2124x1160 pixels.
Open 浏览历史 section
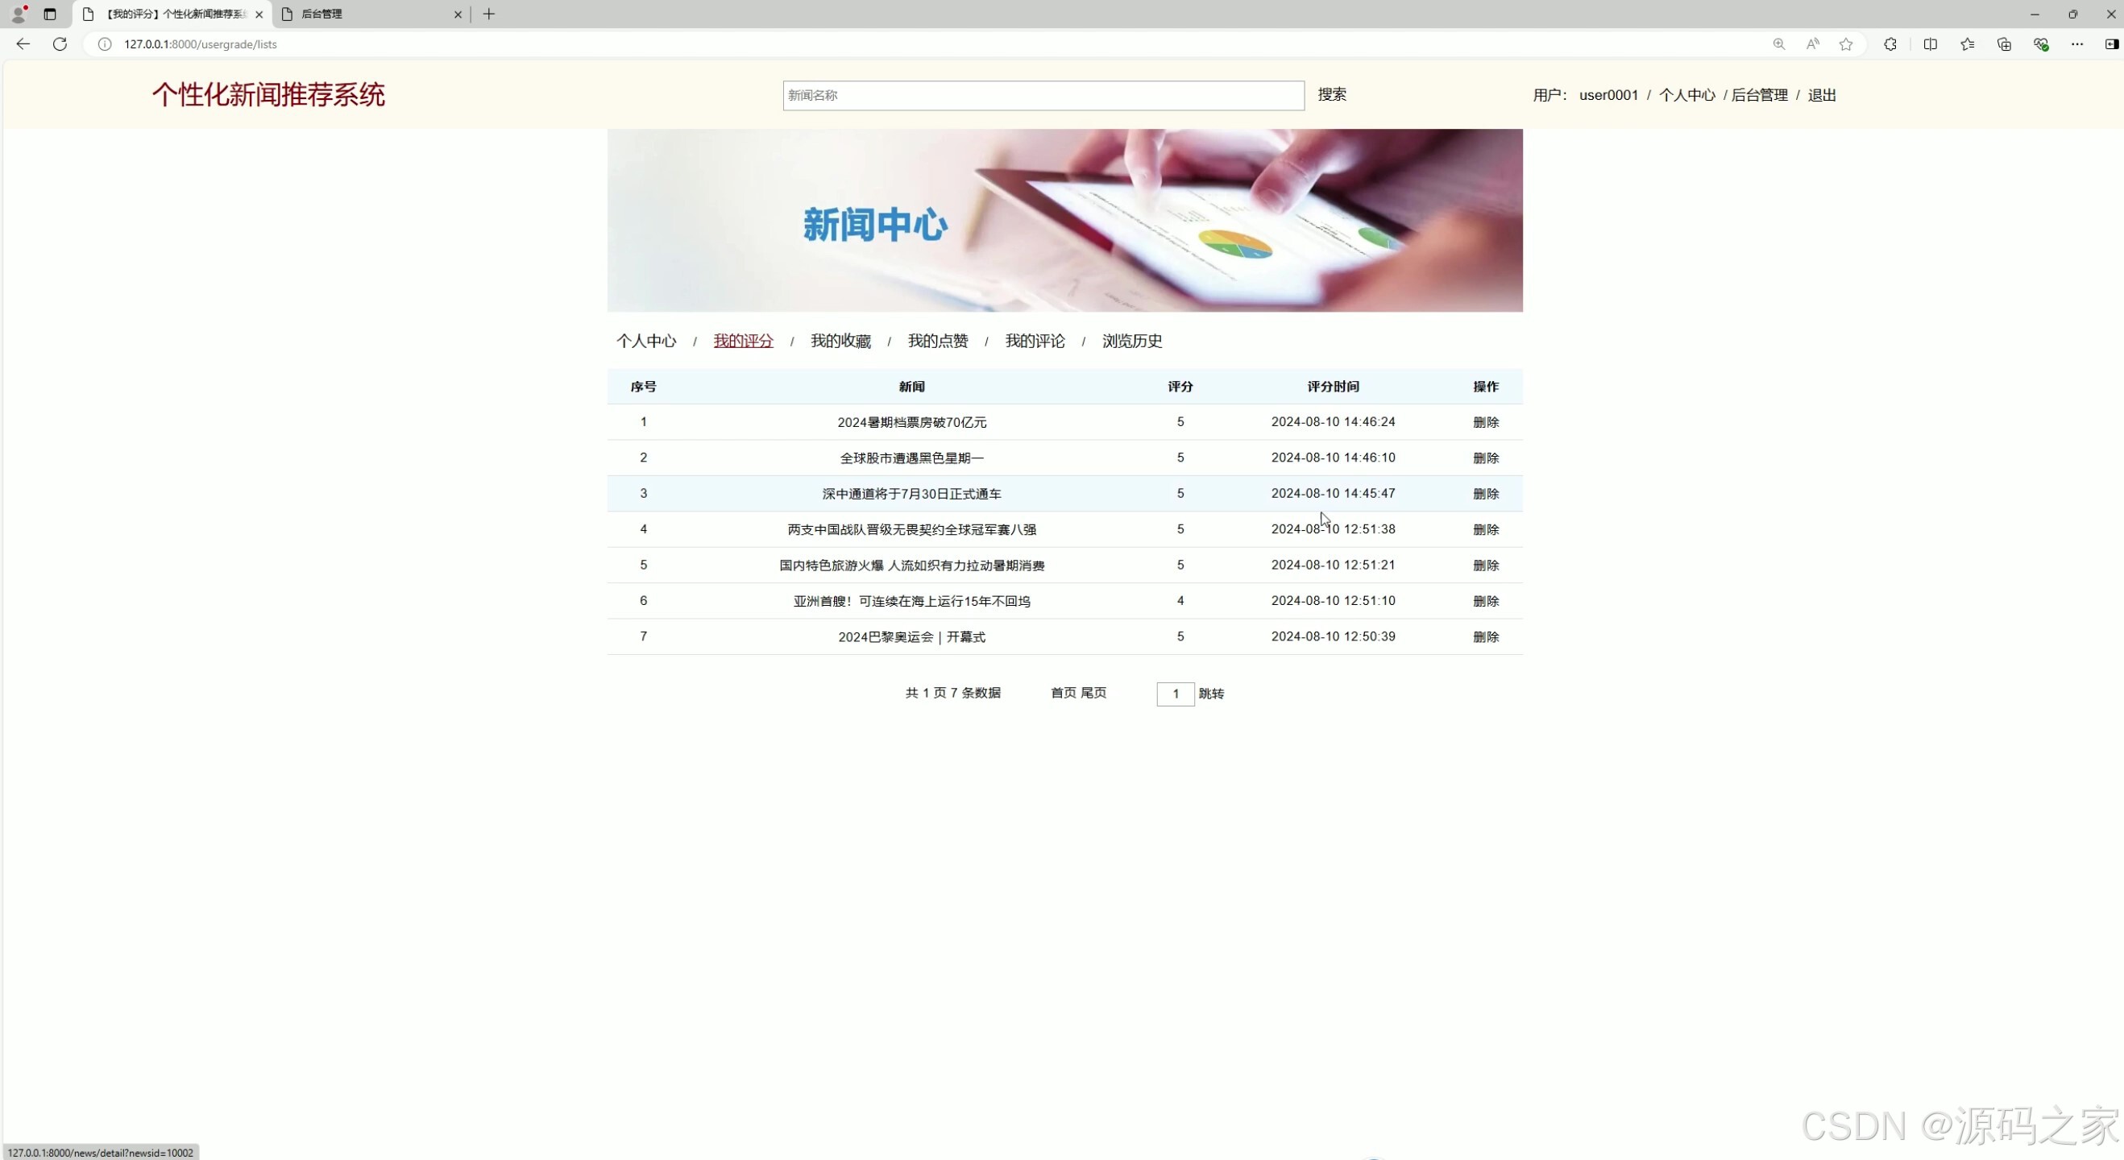pos(1131,341)
